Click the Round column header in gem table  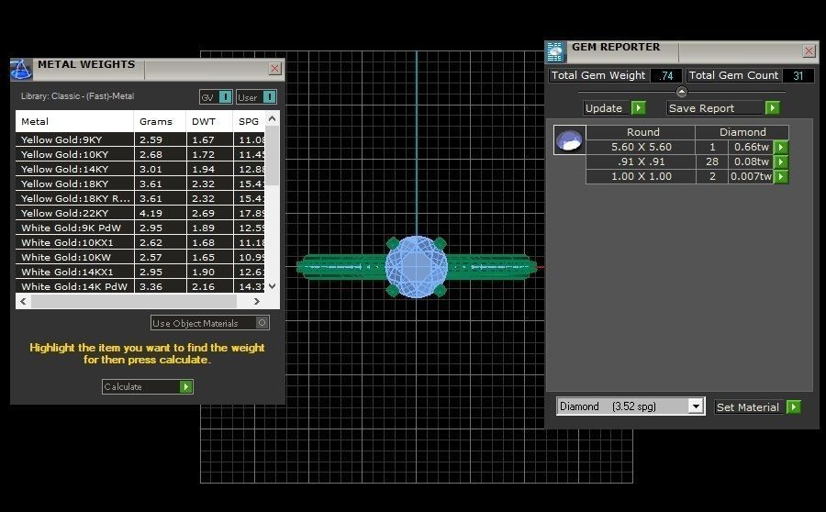pyautogui.click(x=641, y=132)
